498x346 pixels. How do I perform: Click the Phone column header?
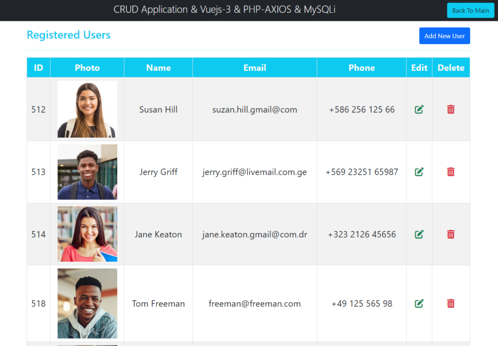pyautogui.click(x=361, y=68)
